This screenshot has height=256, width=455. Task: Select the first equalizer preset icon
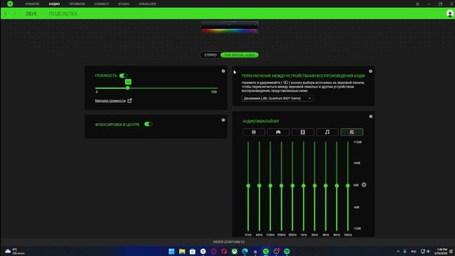[254, 132]
